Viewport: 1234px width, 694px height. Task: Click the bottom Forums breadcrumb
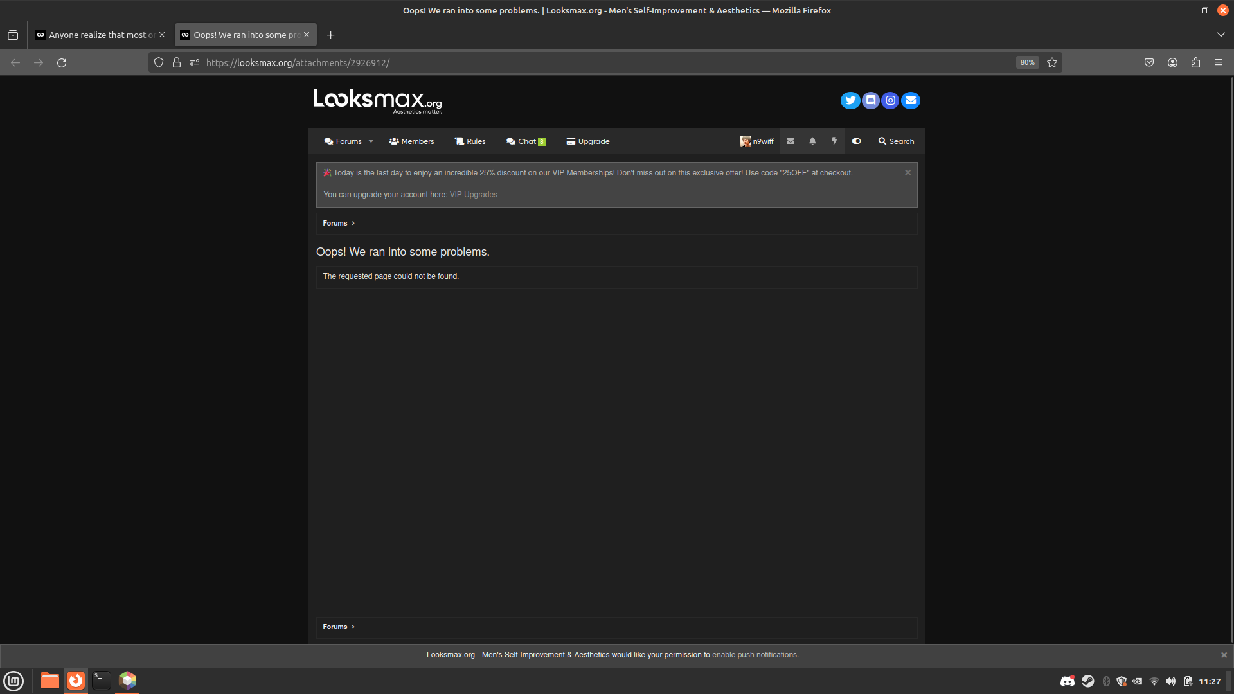[335, 627]
